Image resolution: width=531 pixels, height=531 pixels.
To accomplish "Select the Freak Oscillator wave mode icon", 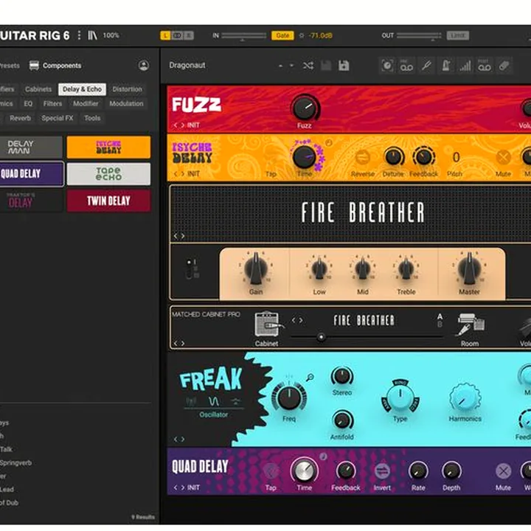I will pos(213,402).
